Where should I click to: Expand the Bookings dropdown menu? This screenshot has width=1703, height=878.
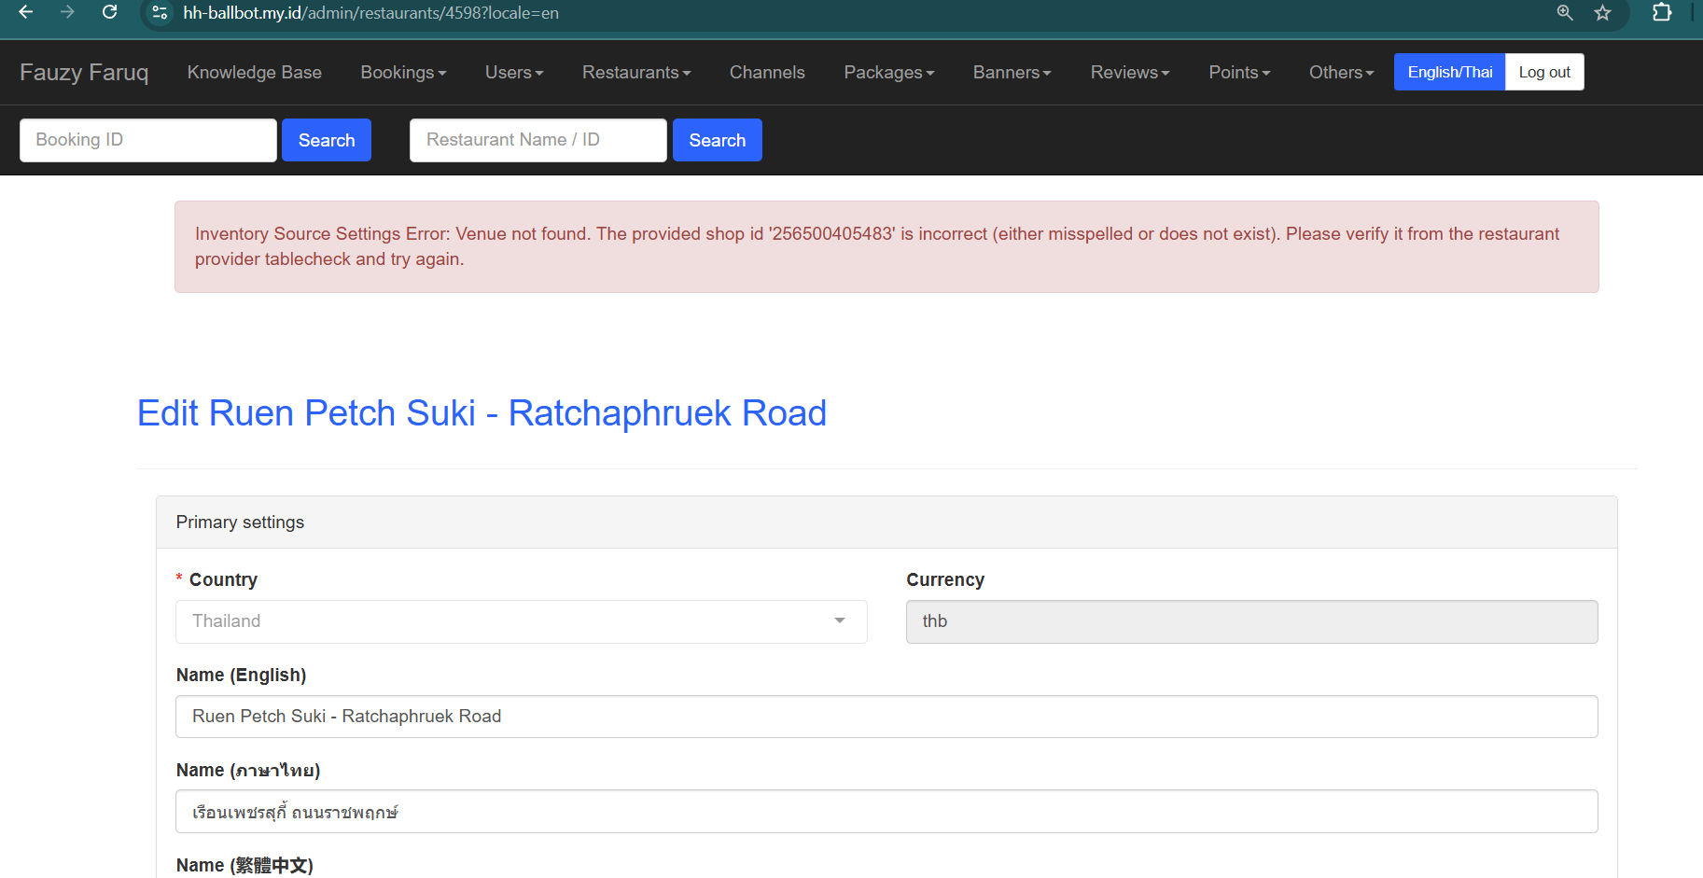click(403, 73)
